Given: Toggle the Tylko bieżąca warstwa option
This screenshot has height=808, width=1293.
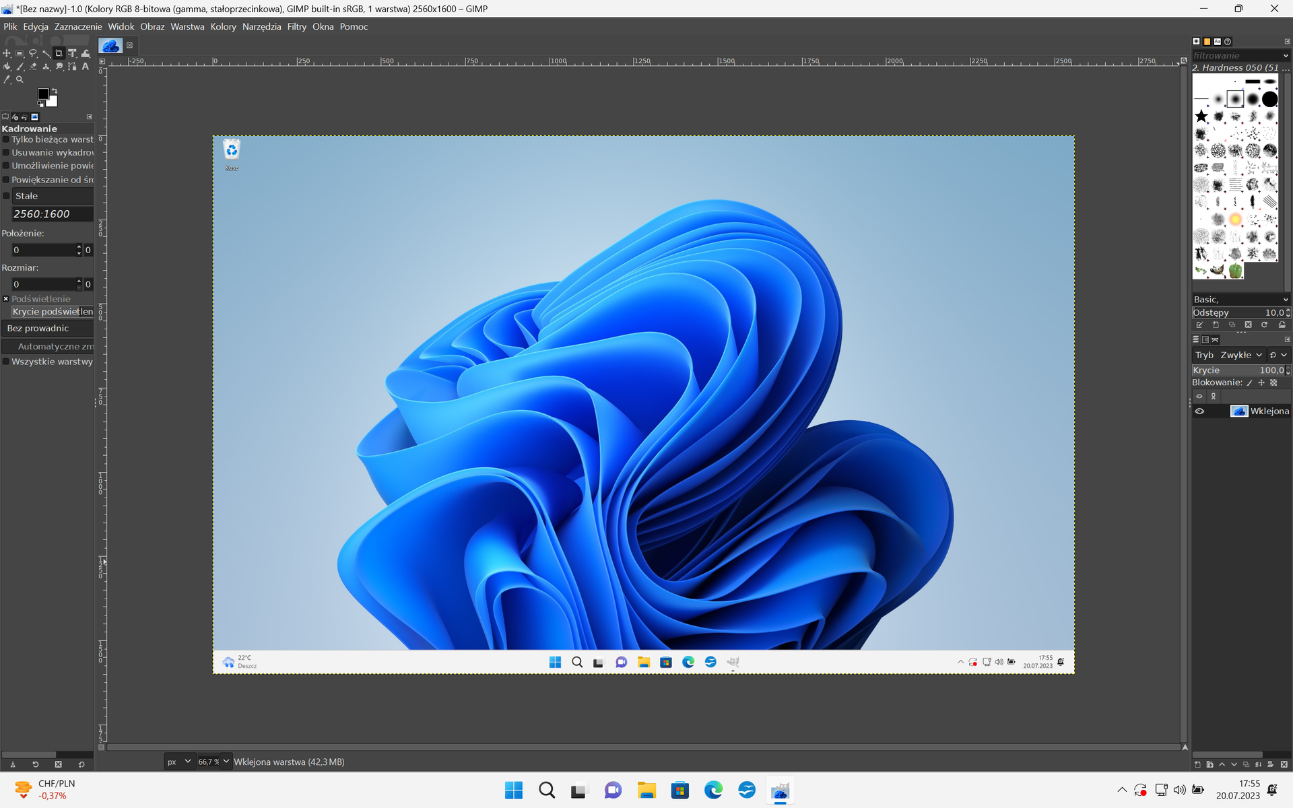Looking at the screenshot, I should click(6, 139).
